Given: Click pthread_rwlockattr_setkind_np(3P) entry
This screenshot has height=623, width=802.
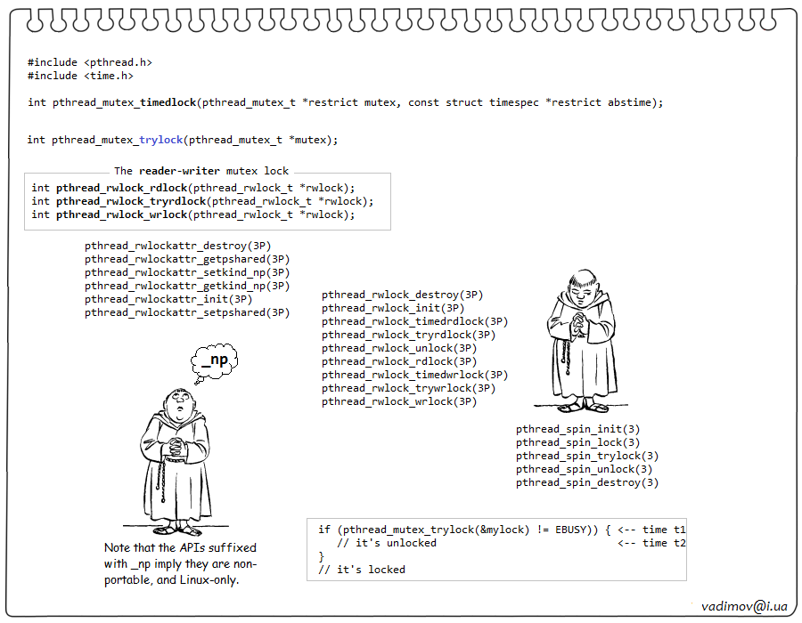Looking at the screenshot, I should (x=187, y=272).
